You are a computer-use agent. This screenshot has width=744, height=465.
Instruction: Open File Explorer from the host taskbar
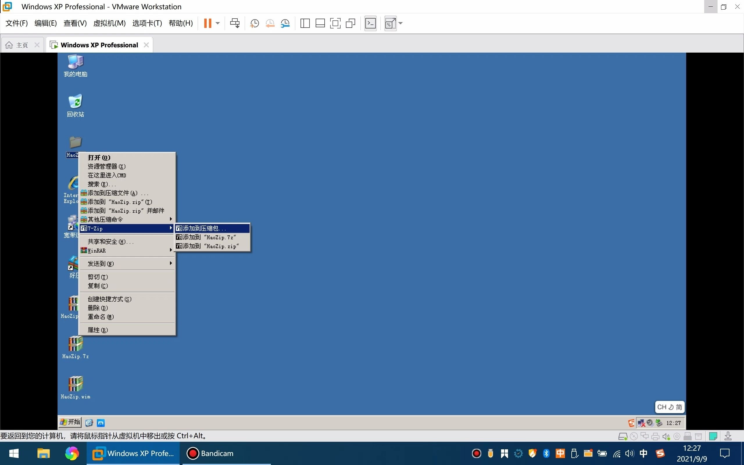[43, 453]
